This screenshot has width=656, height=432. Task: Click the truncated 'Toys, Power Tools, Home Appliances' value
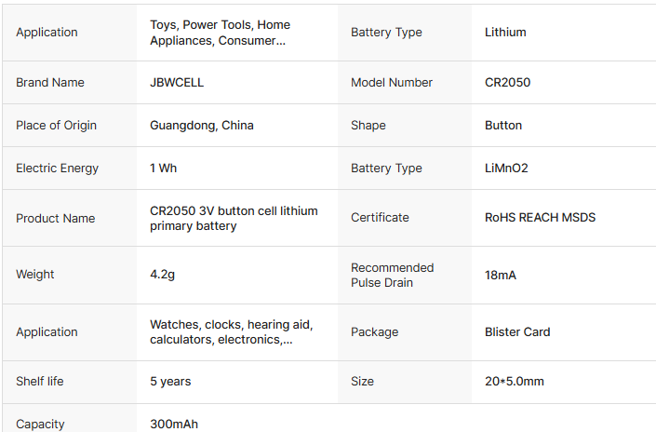pyautogui.click(x=220, y=33)
